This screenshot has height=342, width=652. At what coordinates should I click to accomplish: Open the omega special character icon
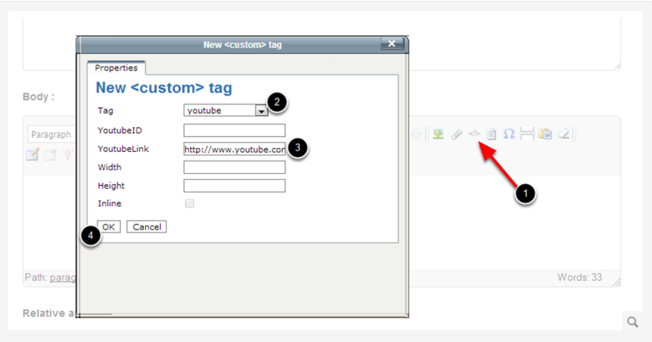(509, 134)
